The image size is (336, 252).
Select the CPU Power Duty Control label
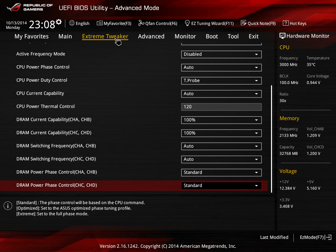point(42,80)
